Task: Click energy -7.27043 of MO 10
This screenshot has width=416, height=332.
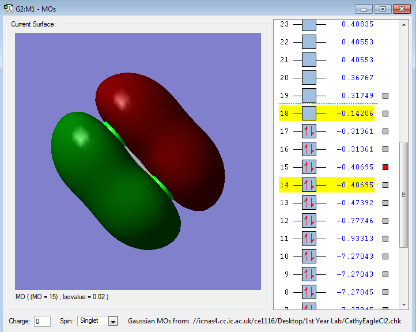Action: 355,256
